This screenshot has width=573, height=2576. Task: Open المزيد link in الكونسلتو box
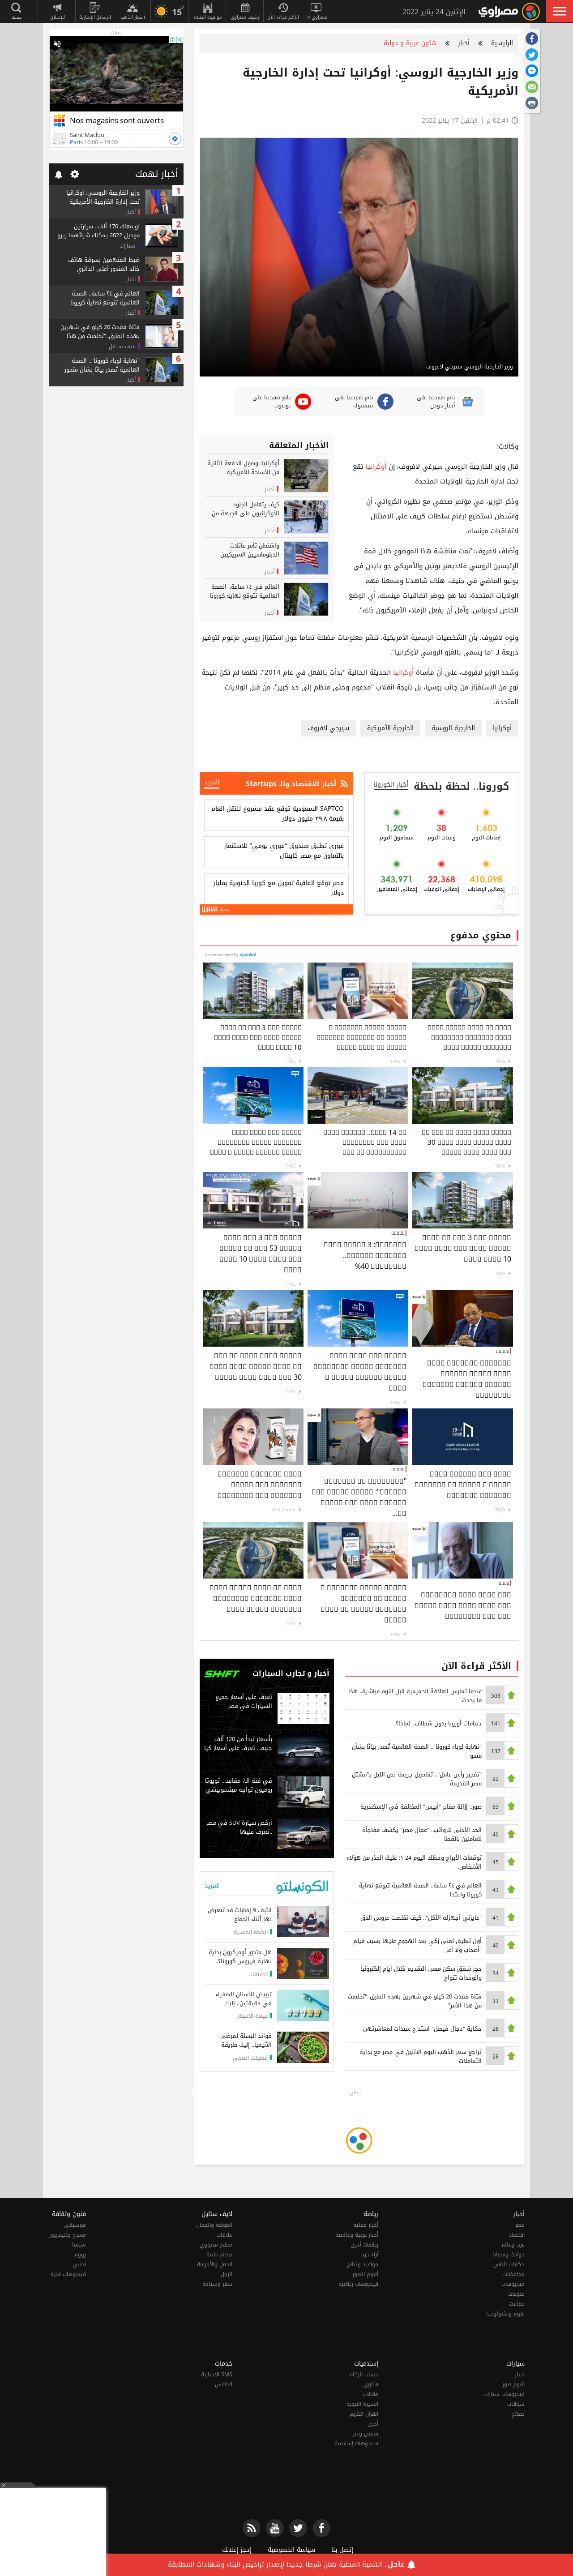[212, 1886]
